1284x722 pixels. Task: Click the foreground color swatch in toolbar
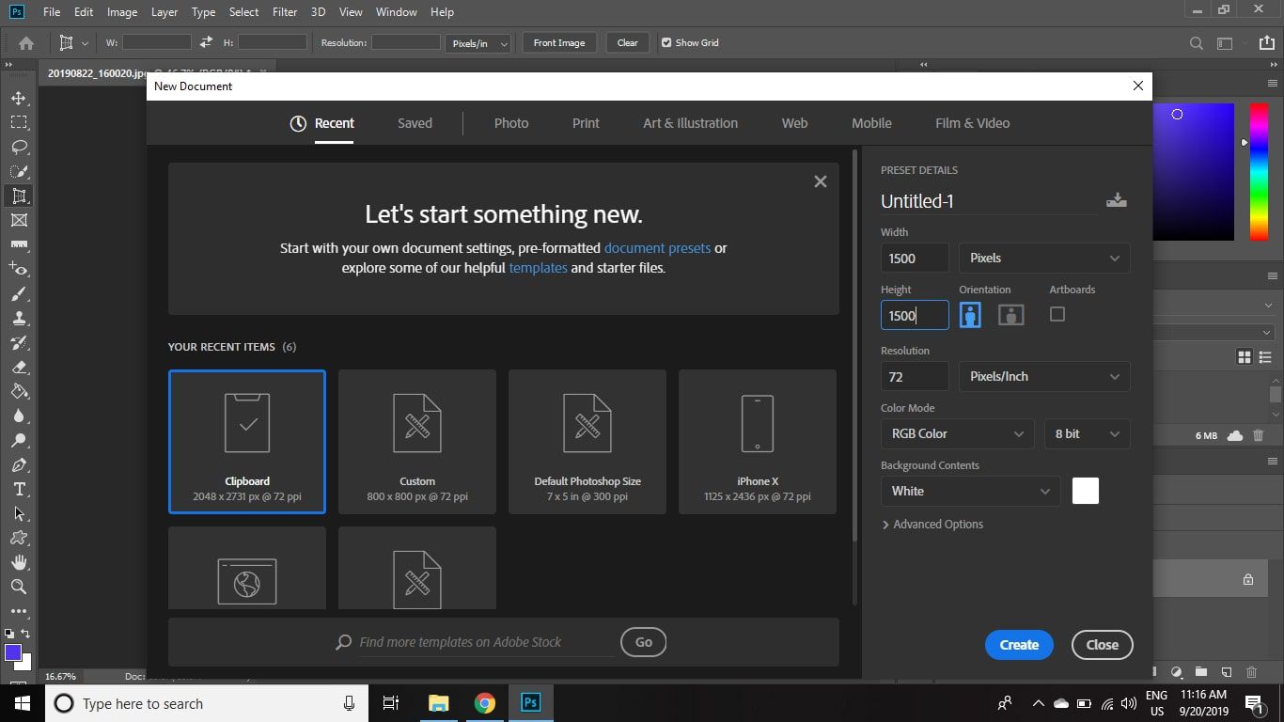click(12, 651)
